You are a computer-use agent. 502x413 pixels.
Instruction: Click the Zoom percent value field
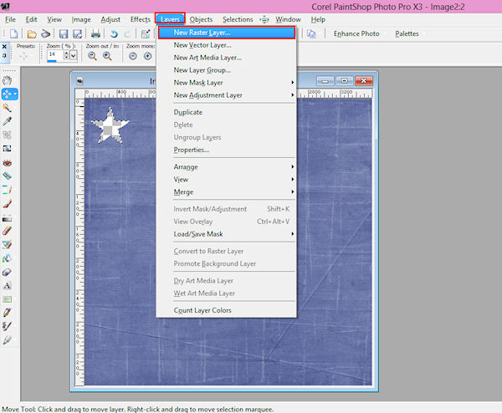pos(54,56)
